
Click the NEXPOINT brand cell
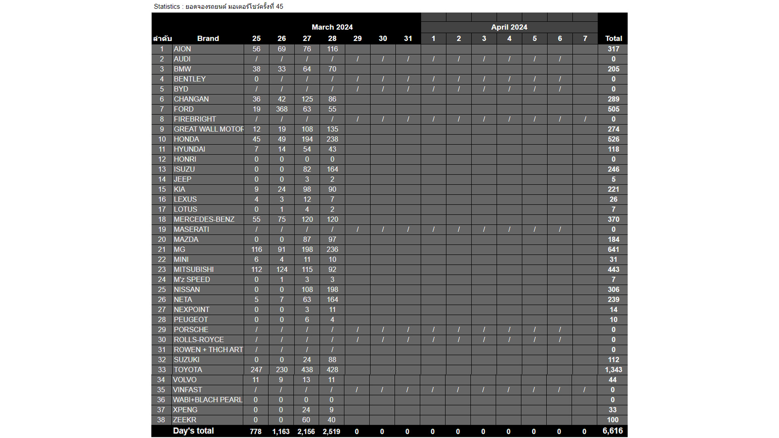[208, 310]
